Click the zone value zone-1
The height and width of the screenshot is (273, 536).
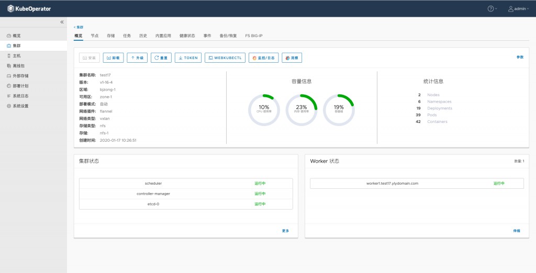(106, 97)
